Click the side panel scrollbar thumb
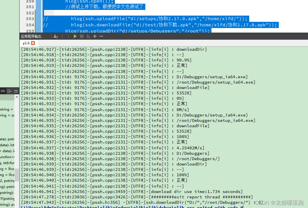This screenshot has height=208, width=308. pos(17,175)
